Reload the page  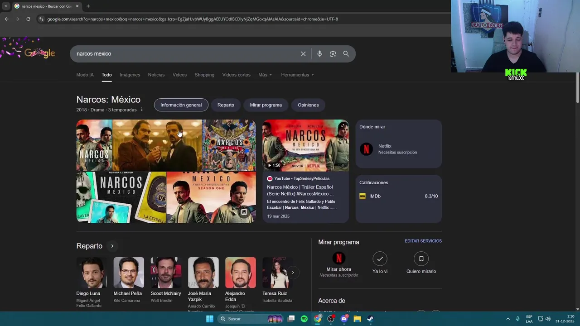[28, 19]
